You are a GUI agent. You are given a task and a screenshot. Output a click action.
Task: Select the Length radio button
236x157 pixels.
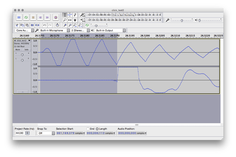(97, 129)
